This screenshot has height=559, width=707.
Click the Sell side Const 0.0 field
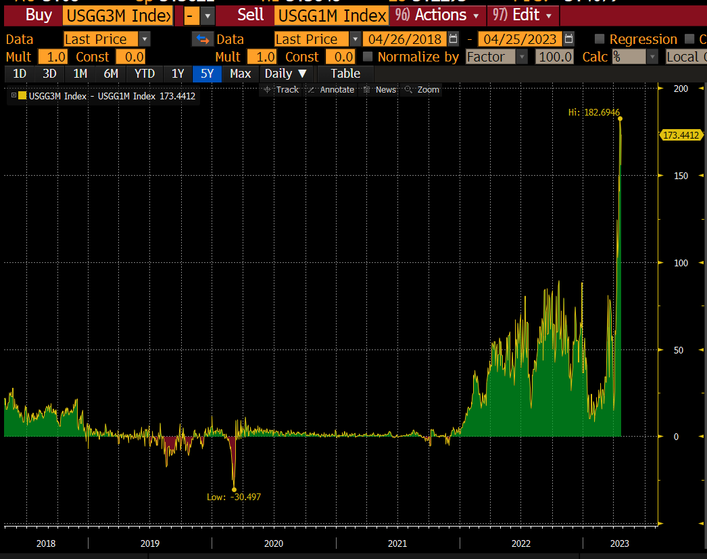[x=340, y=57]
